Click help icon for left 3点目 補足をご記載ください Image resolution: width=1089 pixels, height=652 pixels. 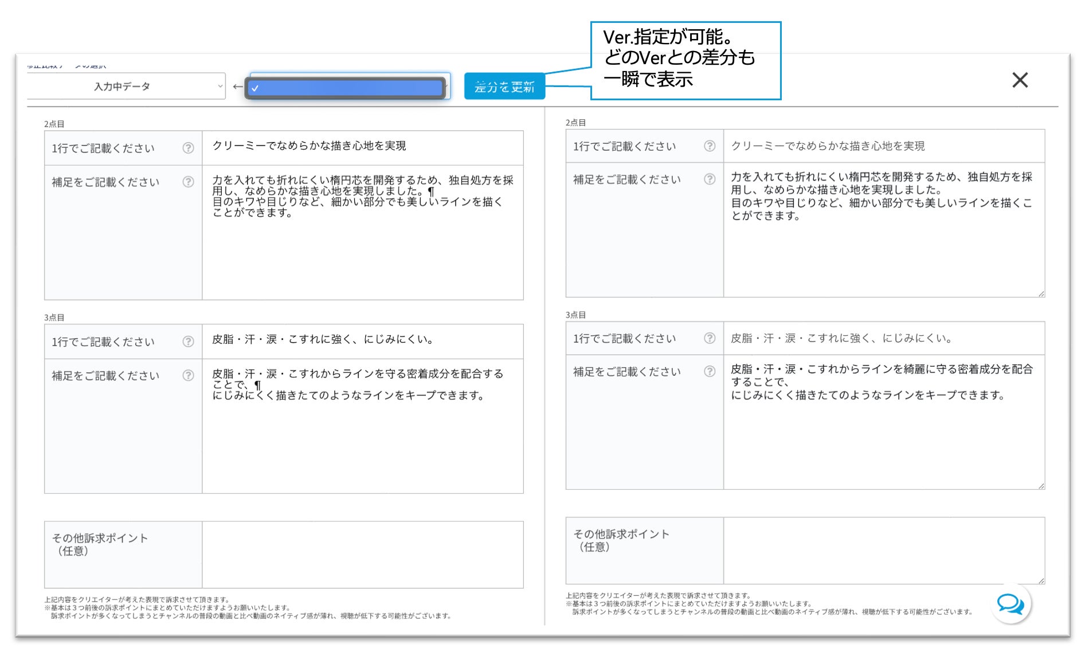point(188,375)
